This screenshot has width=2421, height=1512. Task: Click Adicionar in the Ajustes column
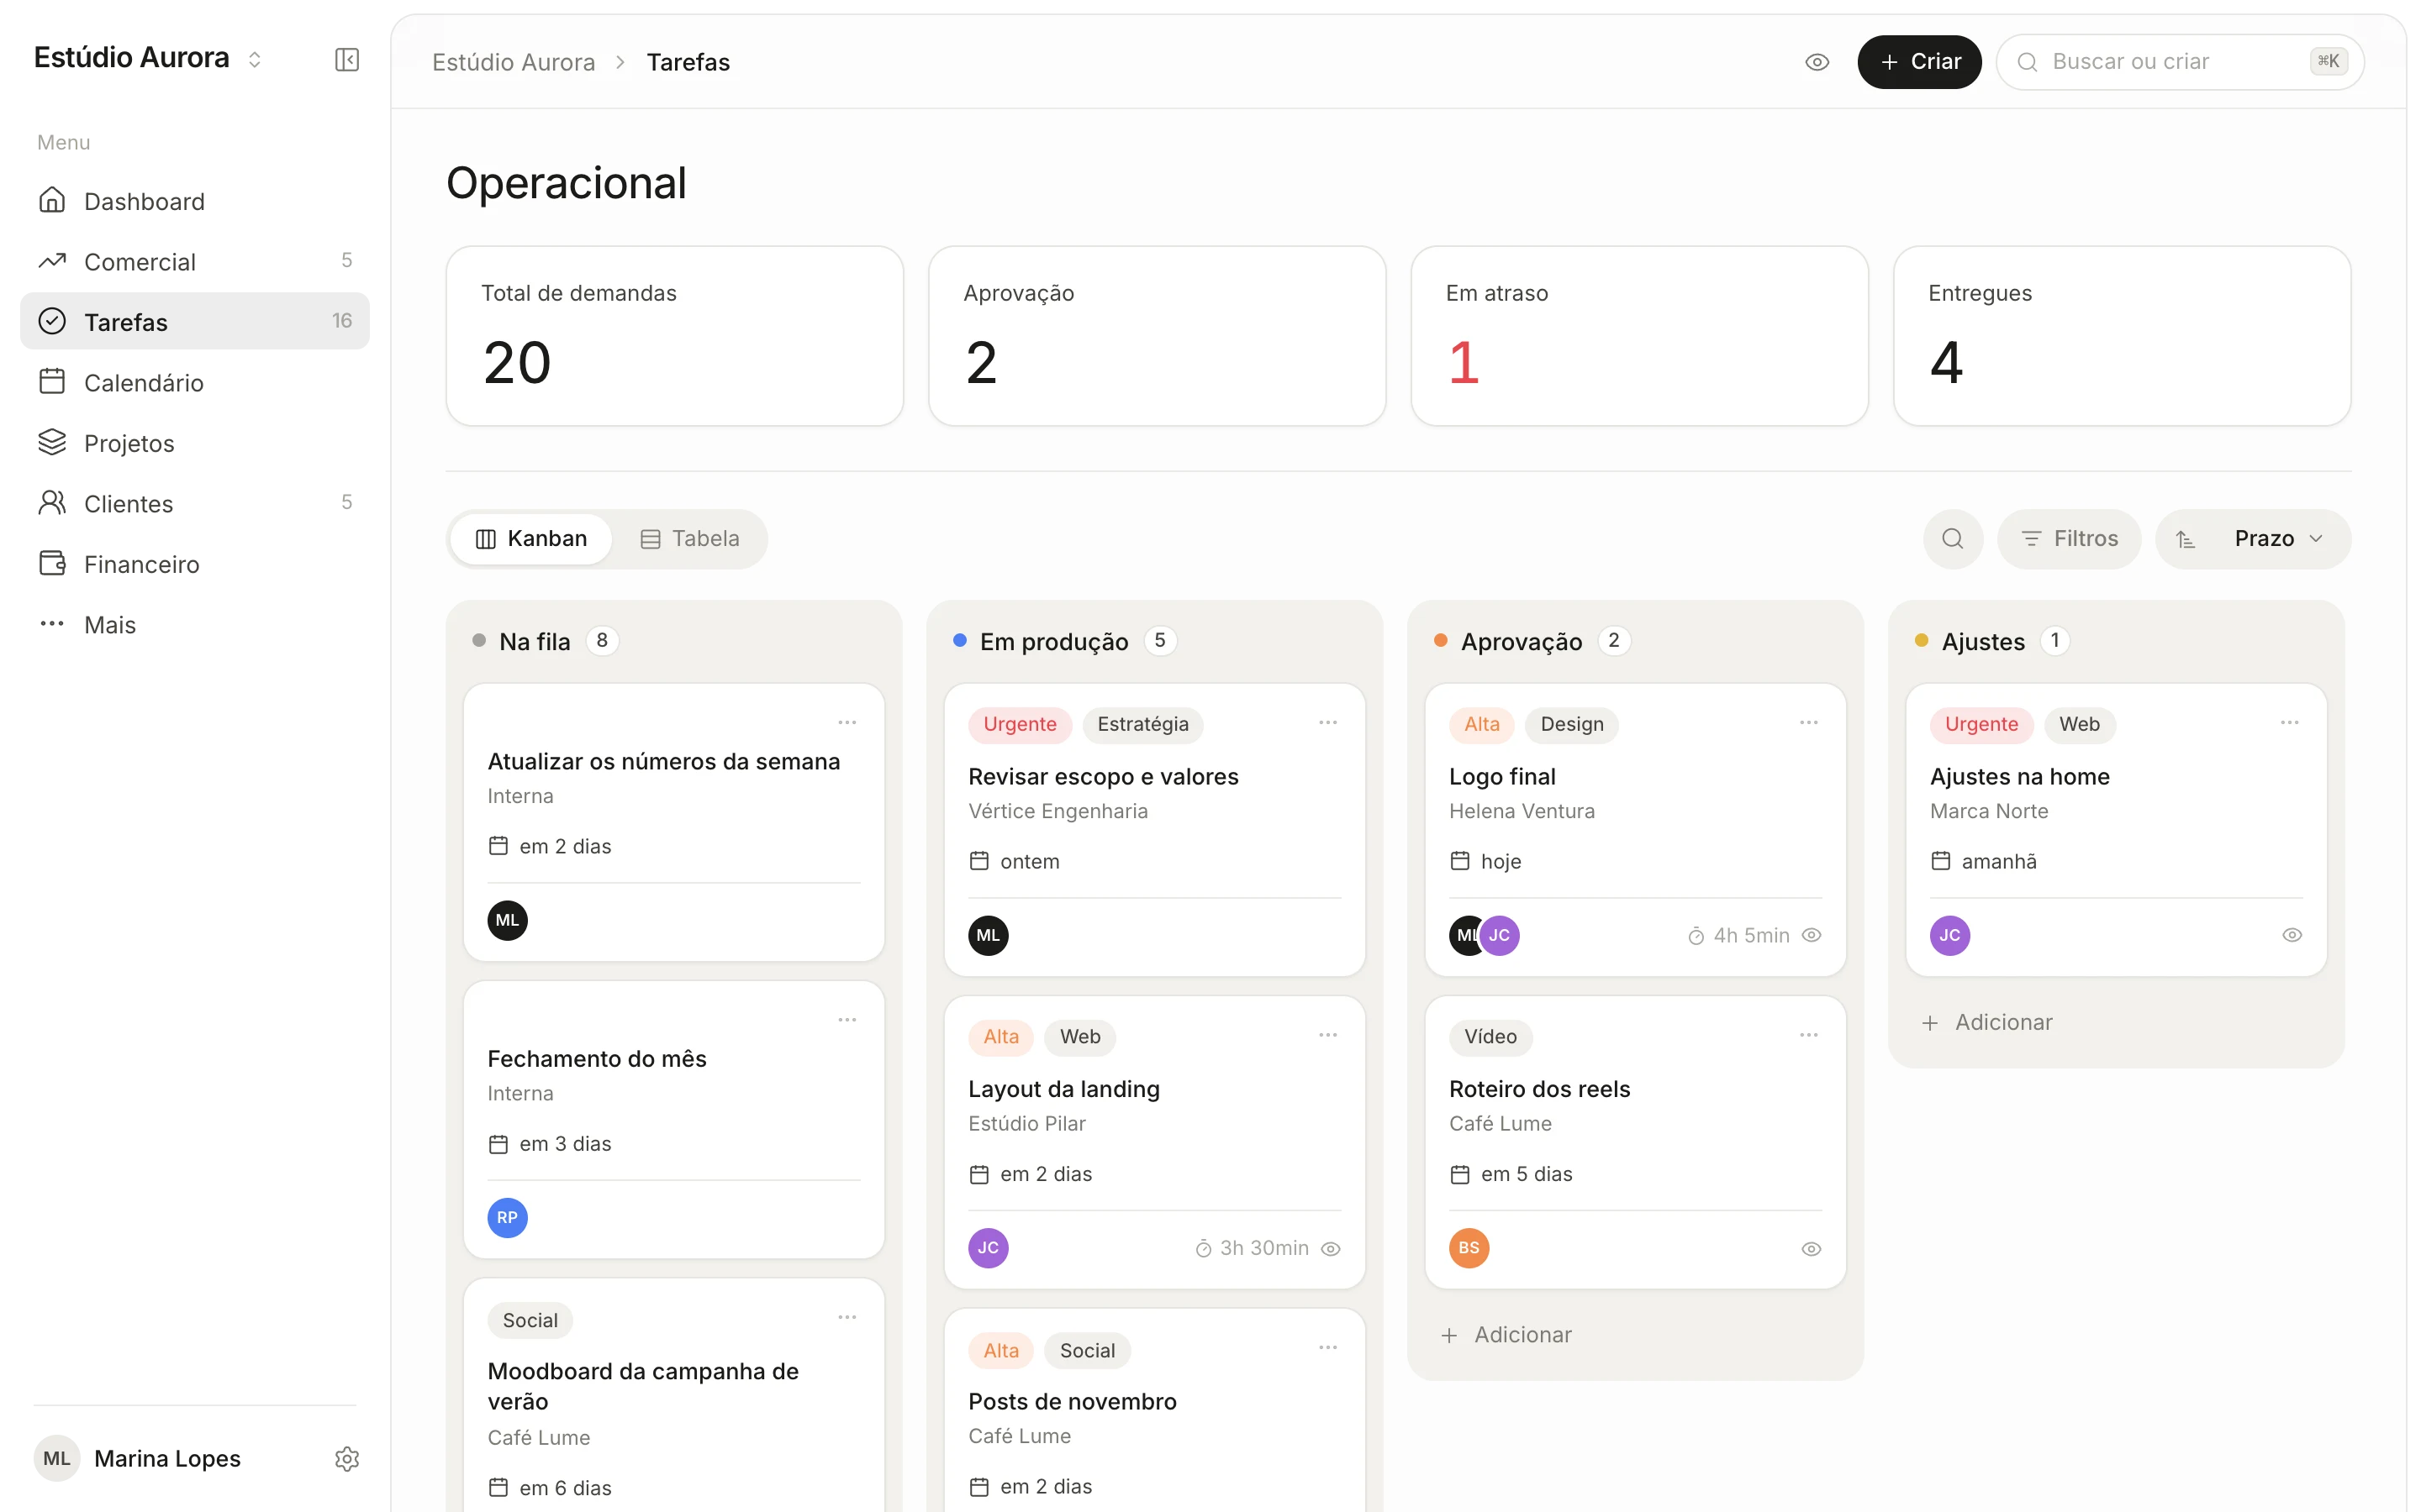pos(1986,1022)
